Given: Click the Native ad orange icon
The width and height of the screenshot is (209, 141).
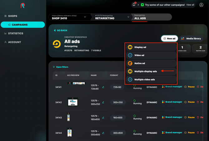Looking at the screenshot, I should pyautogui.click(x=130, y=63).
